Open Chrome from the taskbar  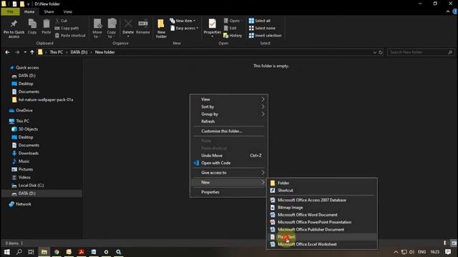[x=57, y=252]
